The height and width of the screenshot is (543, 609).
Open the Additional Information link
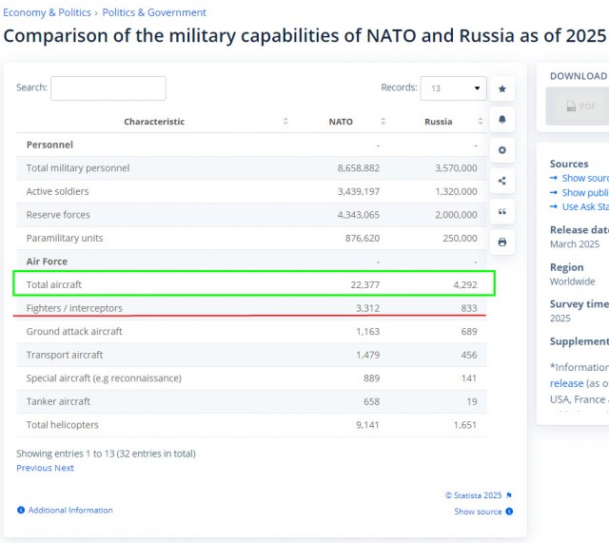[69, 511]
